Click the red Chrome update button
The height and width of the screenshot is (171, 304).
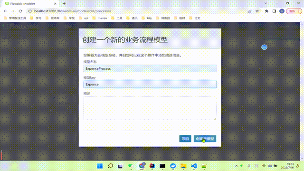pos(294,11)
